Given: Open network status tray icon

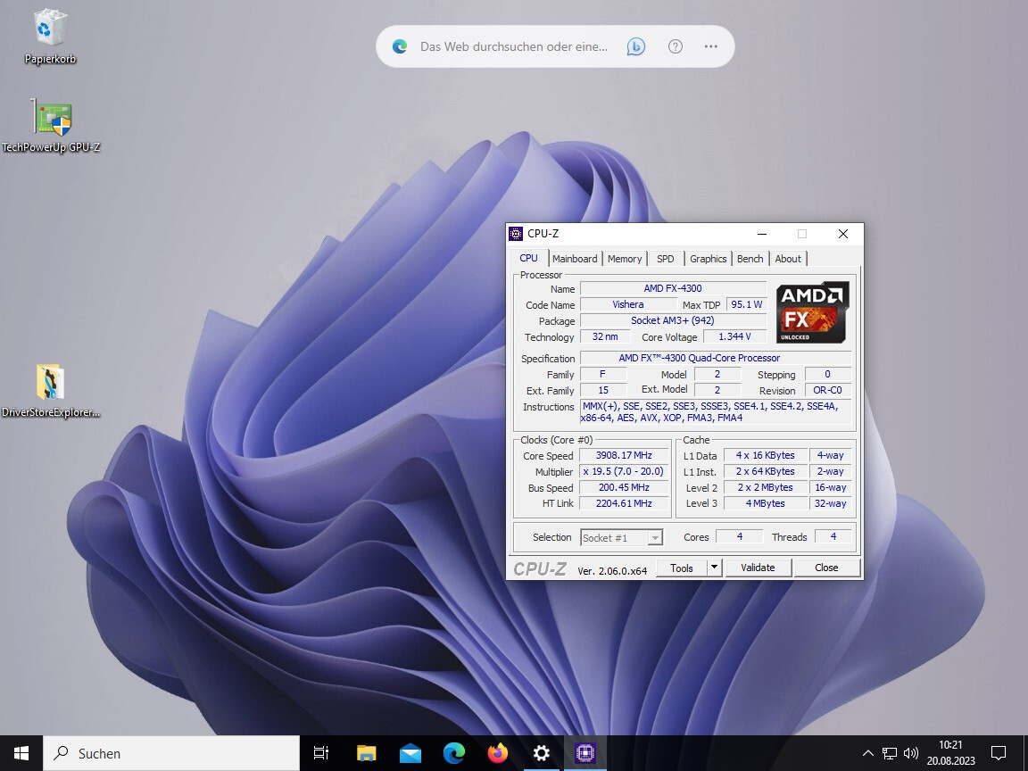Looking at the screenshot, I should click(x=889, y=753).
